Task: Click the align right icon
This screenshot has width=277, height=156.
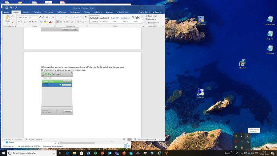Action: (x=64, y=22)
